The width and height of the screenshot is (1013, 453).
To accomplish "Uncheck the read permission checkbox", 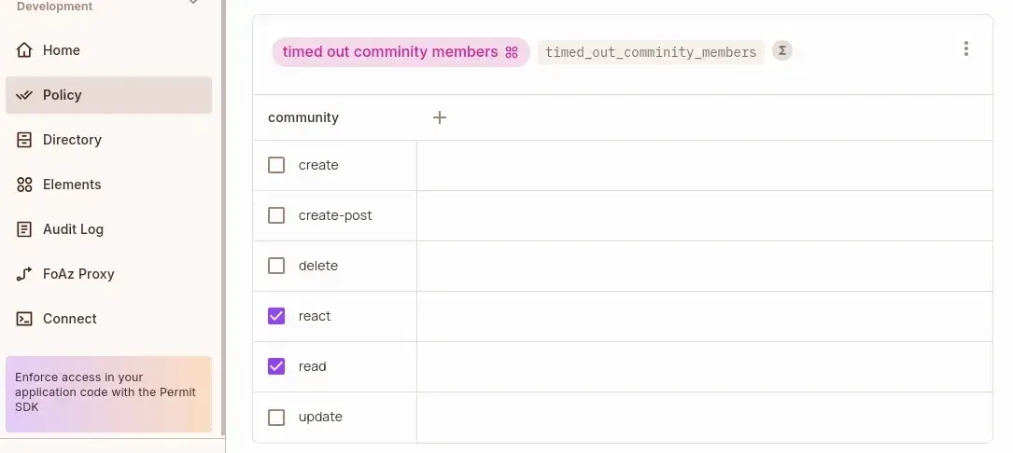I will tap(276, 366).
